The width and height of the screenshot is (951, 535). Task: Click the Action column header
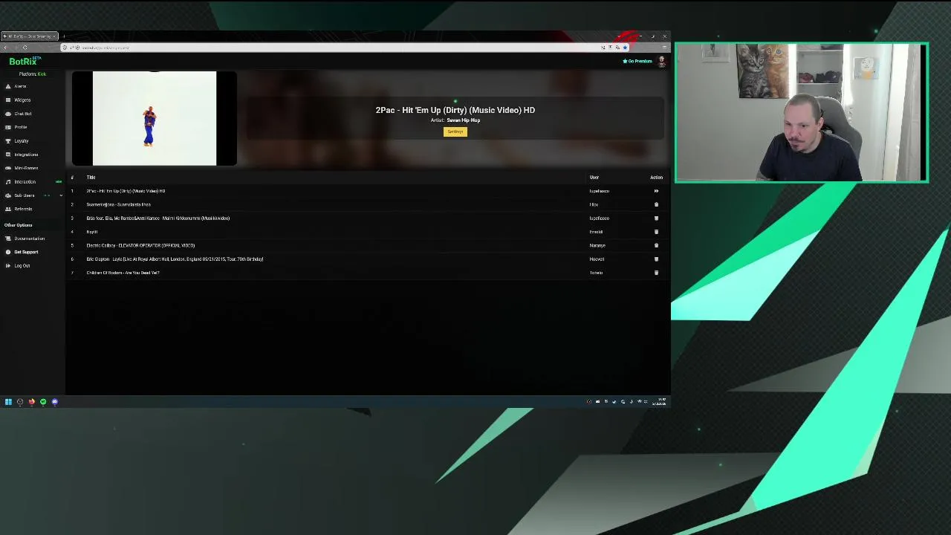(656, 178)
